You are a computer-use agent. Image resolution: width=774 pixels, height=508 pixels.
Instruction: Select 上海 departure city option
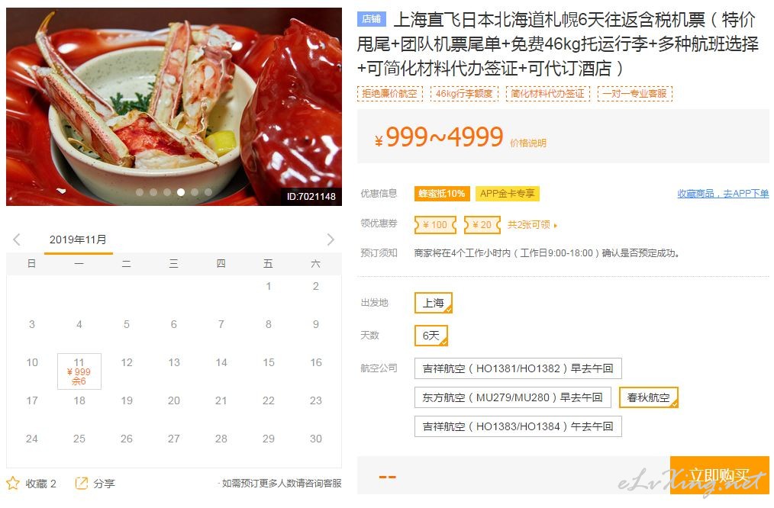(433, 303)
